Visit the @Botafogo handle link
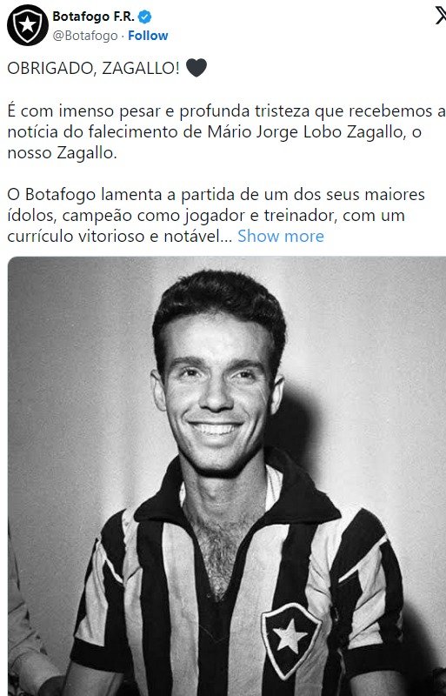This screenshot has width=446, height=696. [85, 36]
